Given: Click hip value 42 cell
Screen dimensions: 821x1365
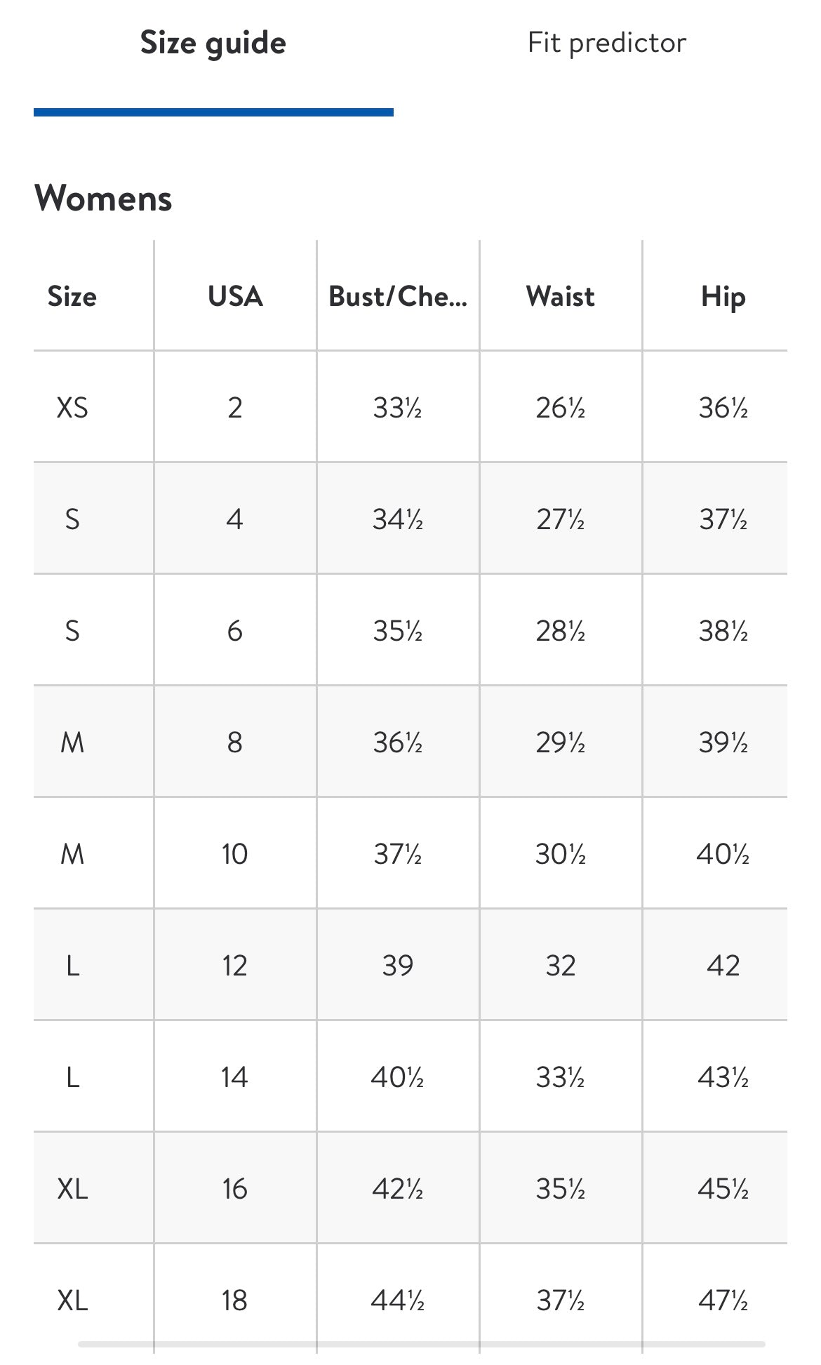Looking at the screenshot, I should (x=723, y=966).
